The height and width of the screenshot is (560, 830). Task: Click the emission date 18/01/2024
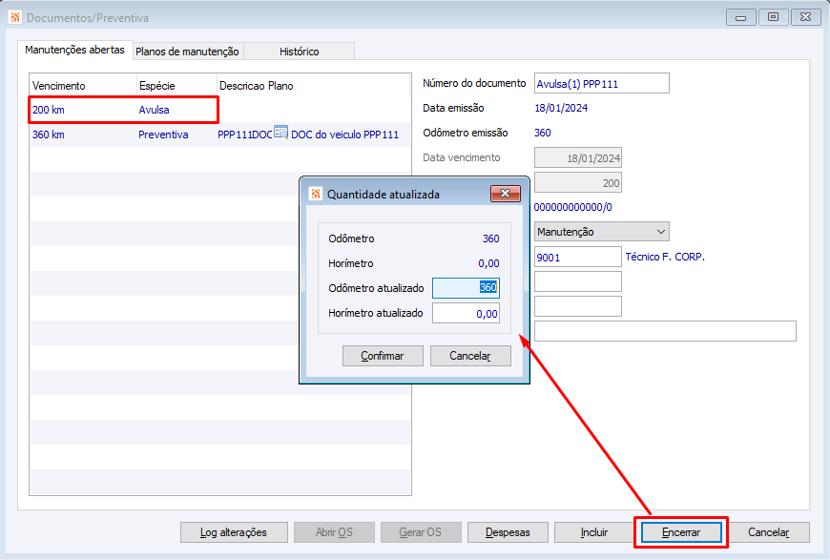561,108
